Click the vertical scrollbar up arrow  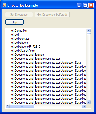click(x=88, y=31)
